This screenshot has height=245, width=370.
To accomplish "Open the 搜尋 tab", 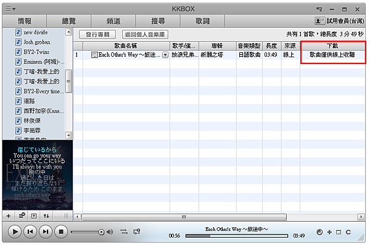I will (158, 21).
